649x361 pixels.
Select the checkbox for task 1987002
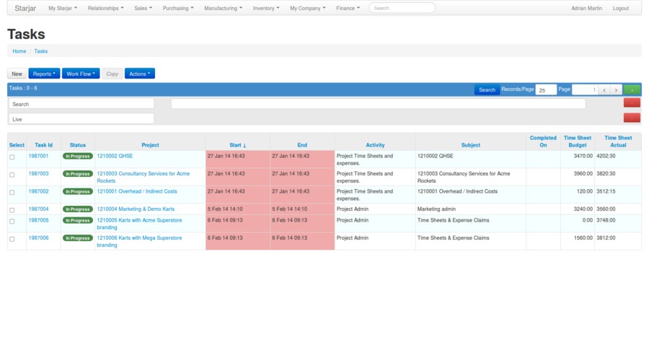pos(12,192)
